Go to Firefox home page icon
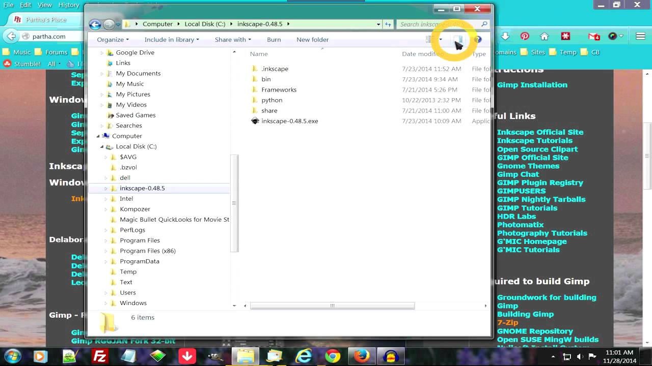 (545, 36)
